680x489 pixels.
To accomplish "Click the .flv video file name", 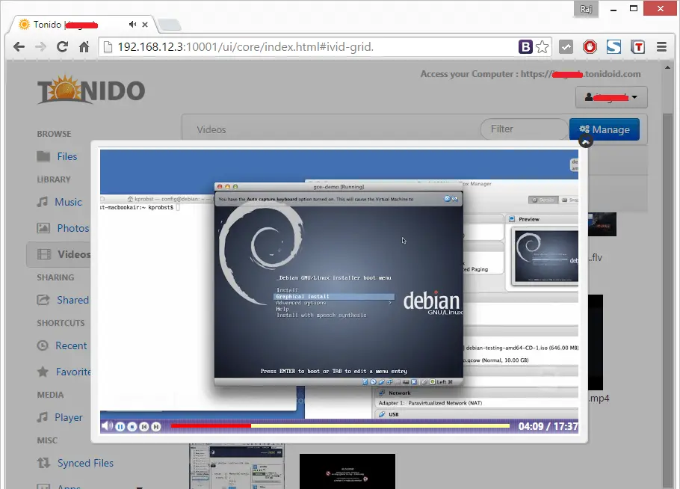I will pyautogui.click(x=595, y=258).
